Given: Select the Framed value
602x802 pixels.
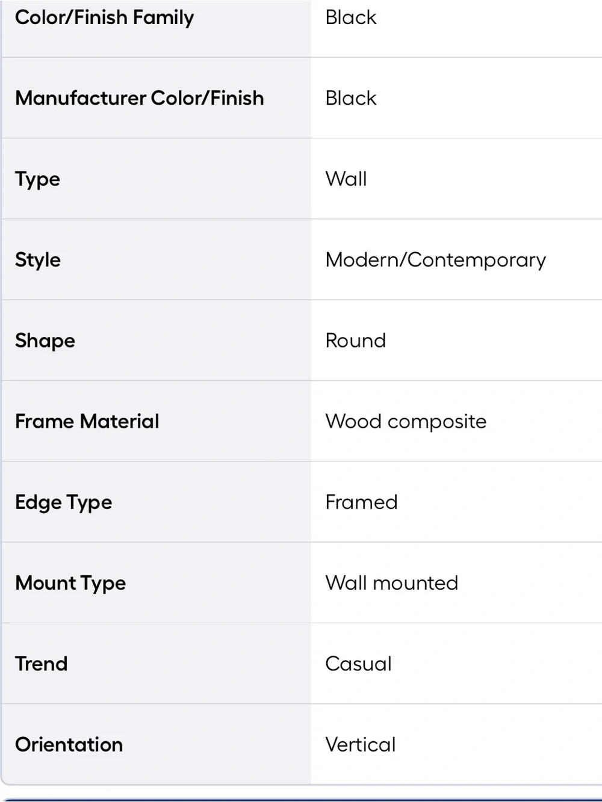Looking at the screenshot, I should coord(361,502).
